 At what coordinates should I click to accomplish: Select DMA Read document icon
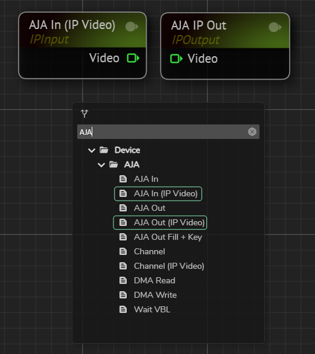[123, 280]
